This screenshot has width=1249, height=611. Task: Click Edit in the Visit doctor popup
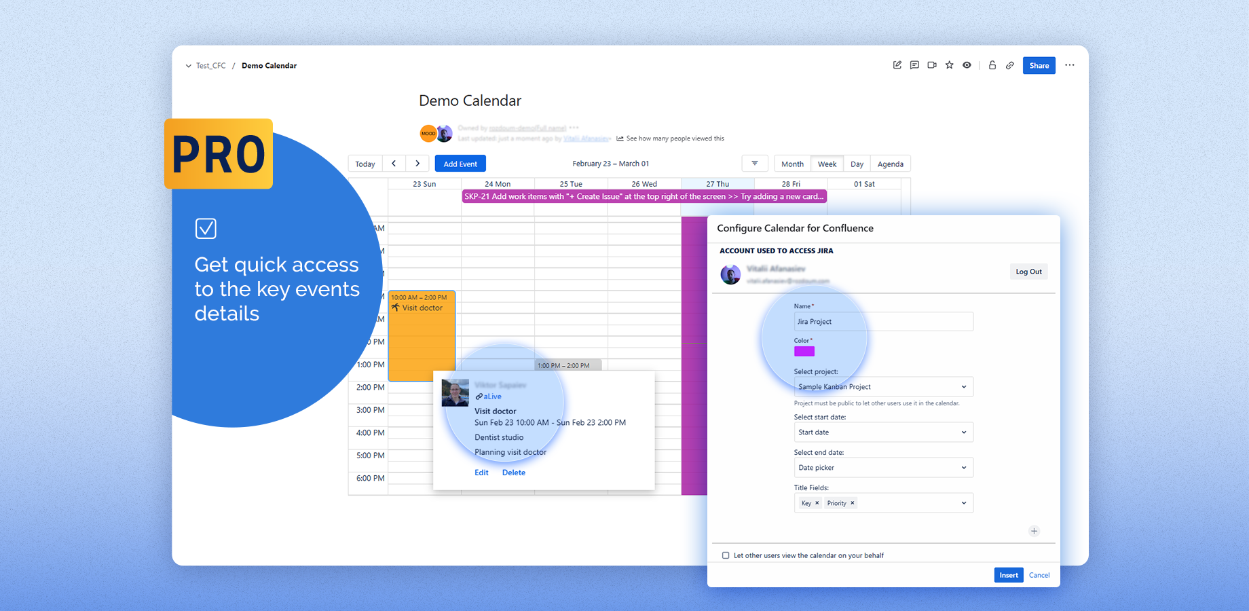pyautogui.click(x=481, y=473)
